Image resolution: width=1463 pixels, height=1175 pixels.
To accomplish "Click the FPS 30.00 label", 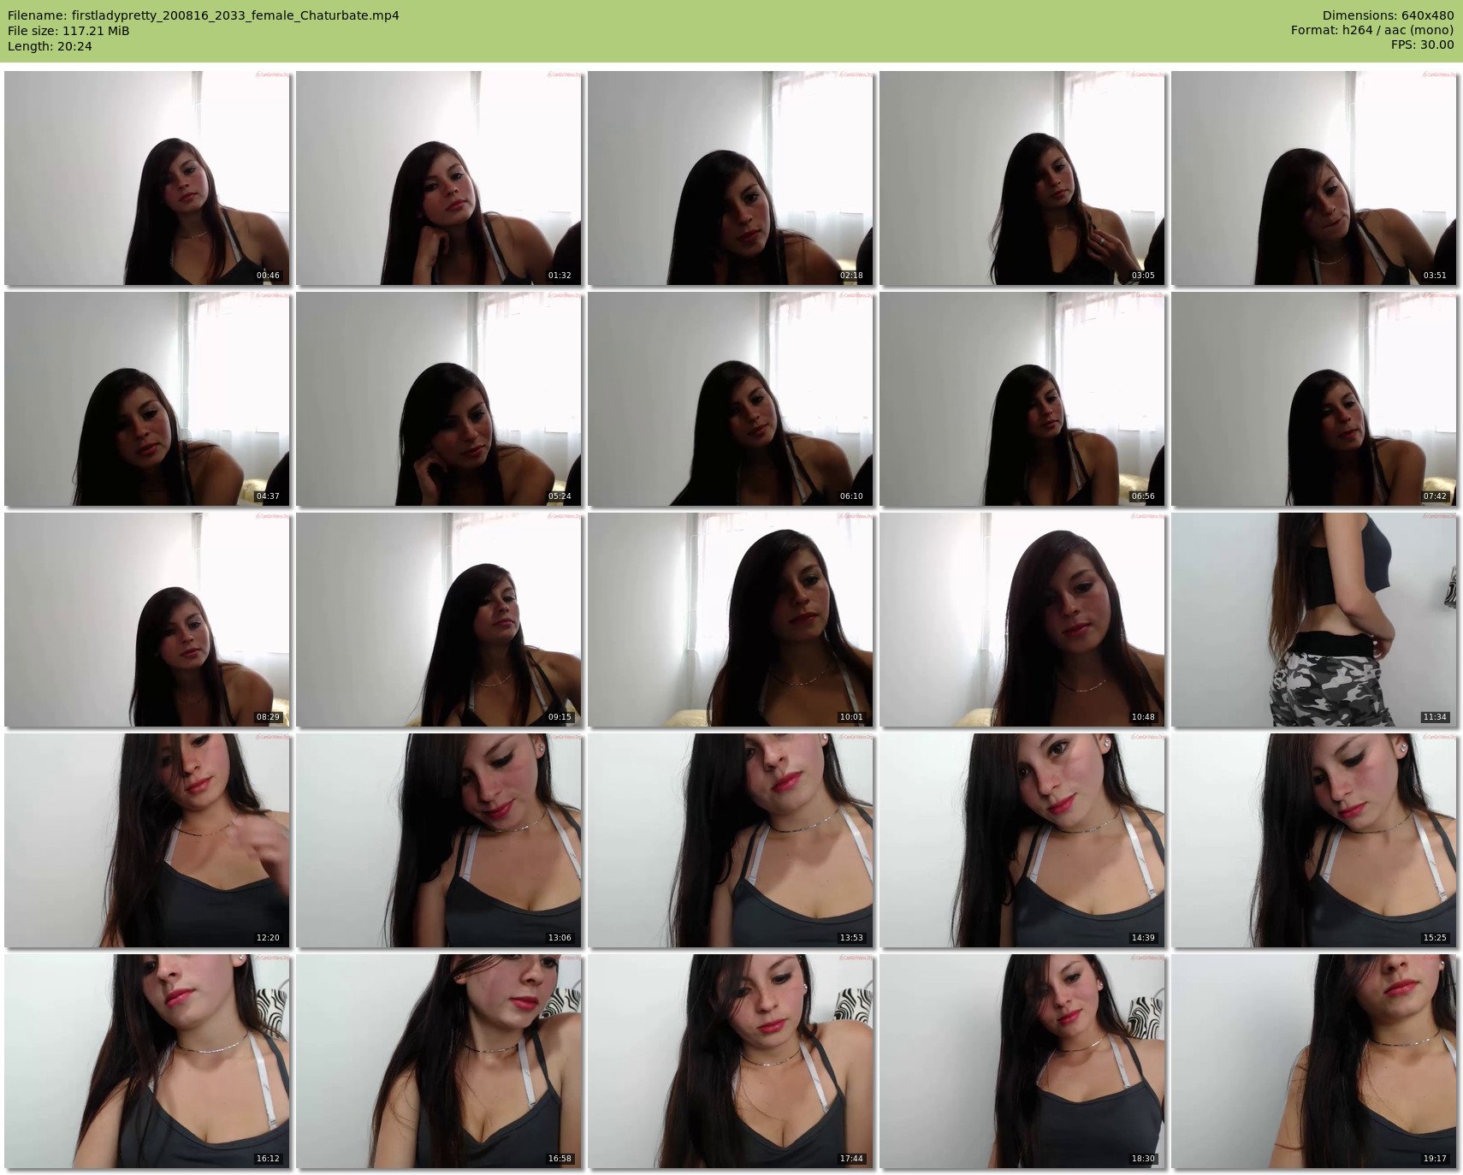I will pyautogui.click(x=1422, y=45).
